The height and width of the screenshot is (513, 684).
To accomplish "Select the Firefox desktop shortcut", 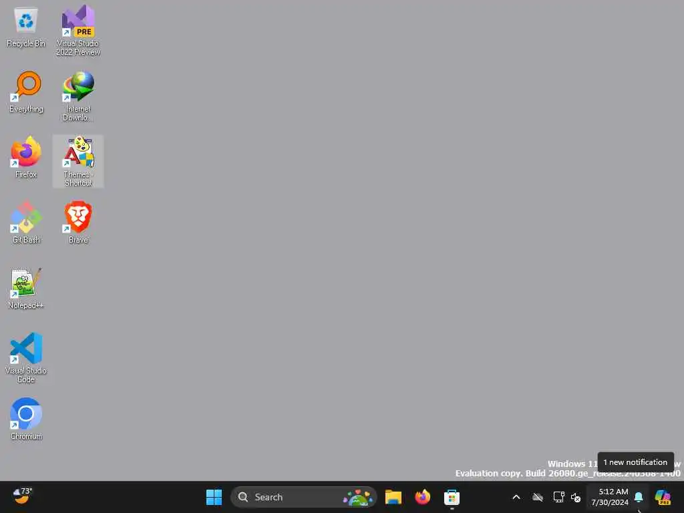I will [26, 158].
